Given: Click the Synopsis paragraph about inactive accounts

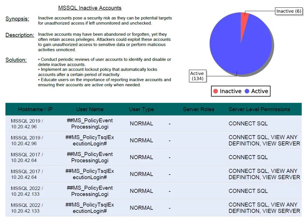Looking at the screenshot, I should (105, 21).
